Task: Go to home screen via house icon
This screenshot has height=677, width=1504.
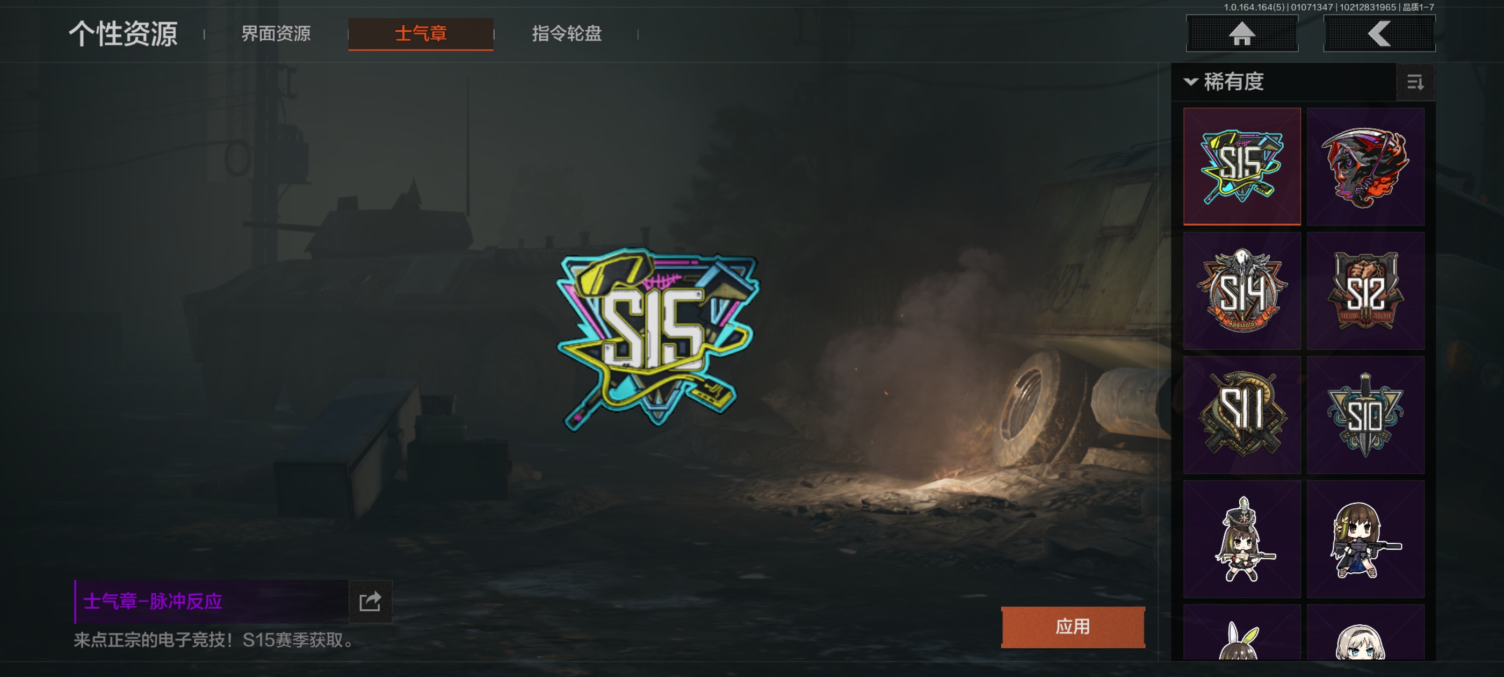Action: 1242,33
